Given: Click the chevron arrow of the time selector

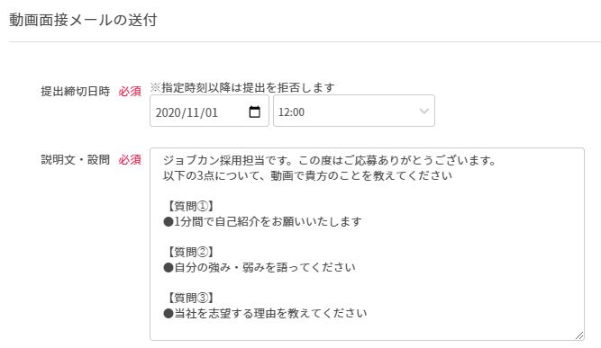Looking at the screenshot, I should [423, 112].
